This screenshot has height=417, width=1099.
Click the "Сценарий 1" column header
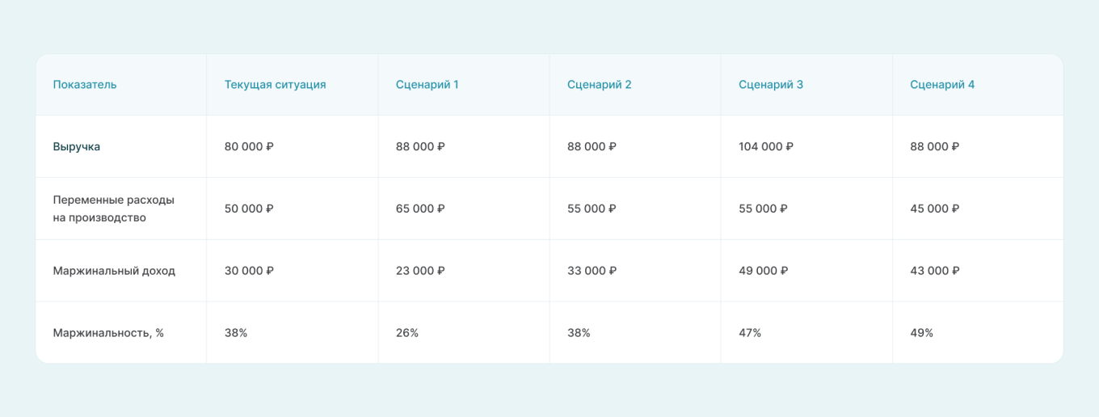[427, 85]
